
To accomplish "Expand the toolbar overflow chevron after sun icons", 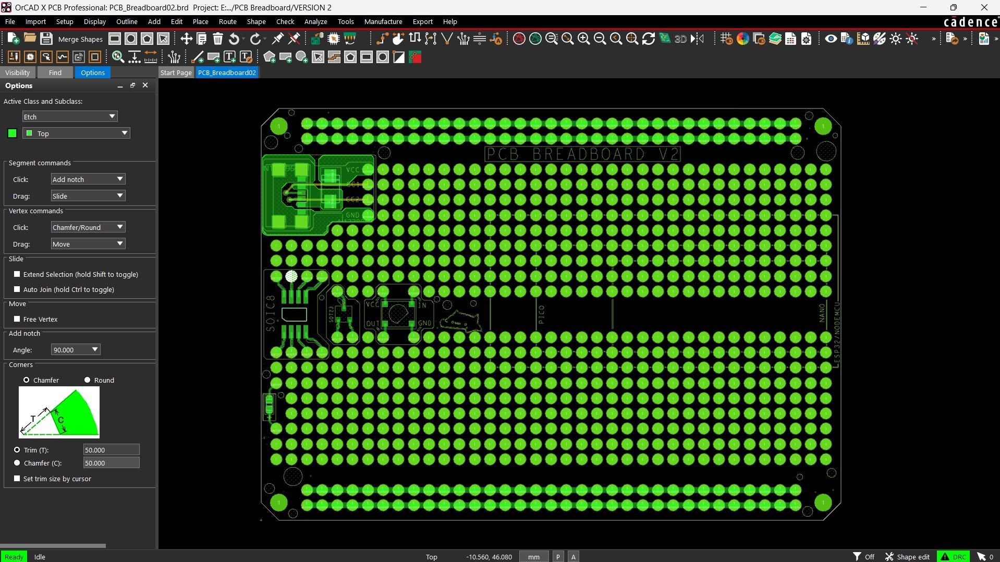I will [934, 39].
